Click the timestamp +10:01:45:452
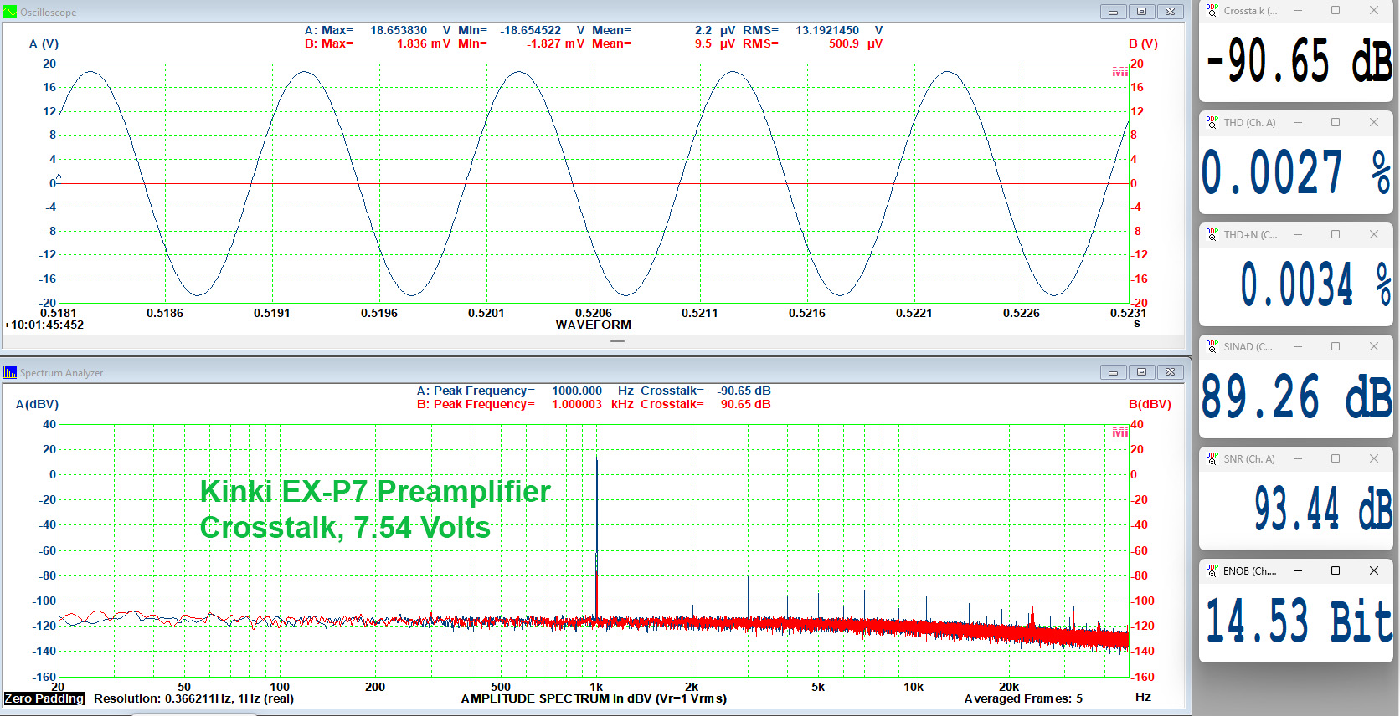This screenshot has width=1400, height=716. [x=44, y=325]
